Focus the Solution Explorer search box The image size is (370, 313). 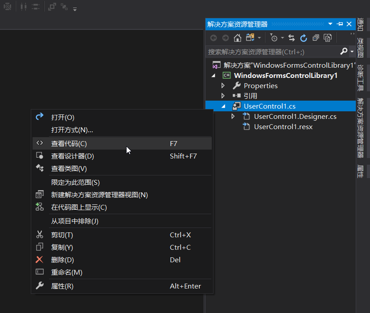click(x=273, y=52)
